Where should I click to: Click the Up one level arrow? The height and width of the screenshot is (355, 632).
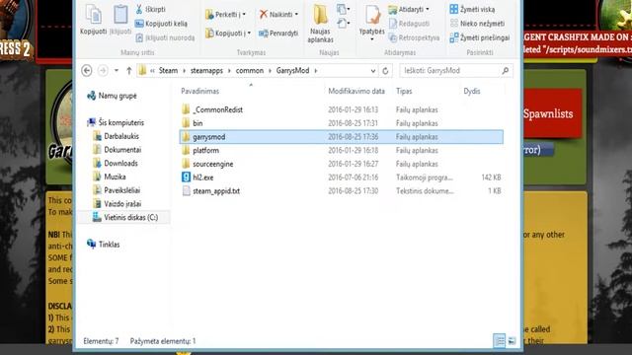(x=129, y=70)
